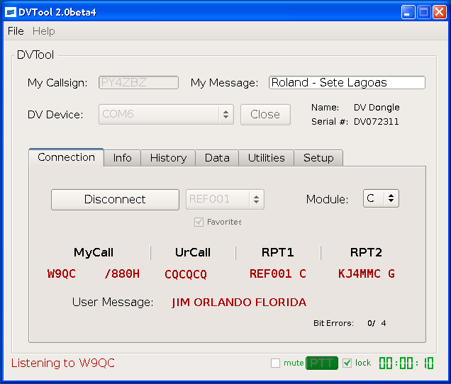Screen dimensions: 451x384
Task: Minimize the DVTool window
Action: tap(408, 12)
